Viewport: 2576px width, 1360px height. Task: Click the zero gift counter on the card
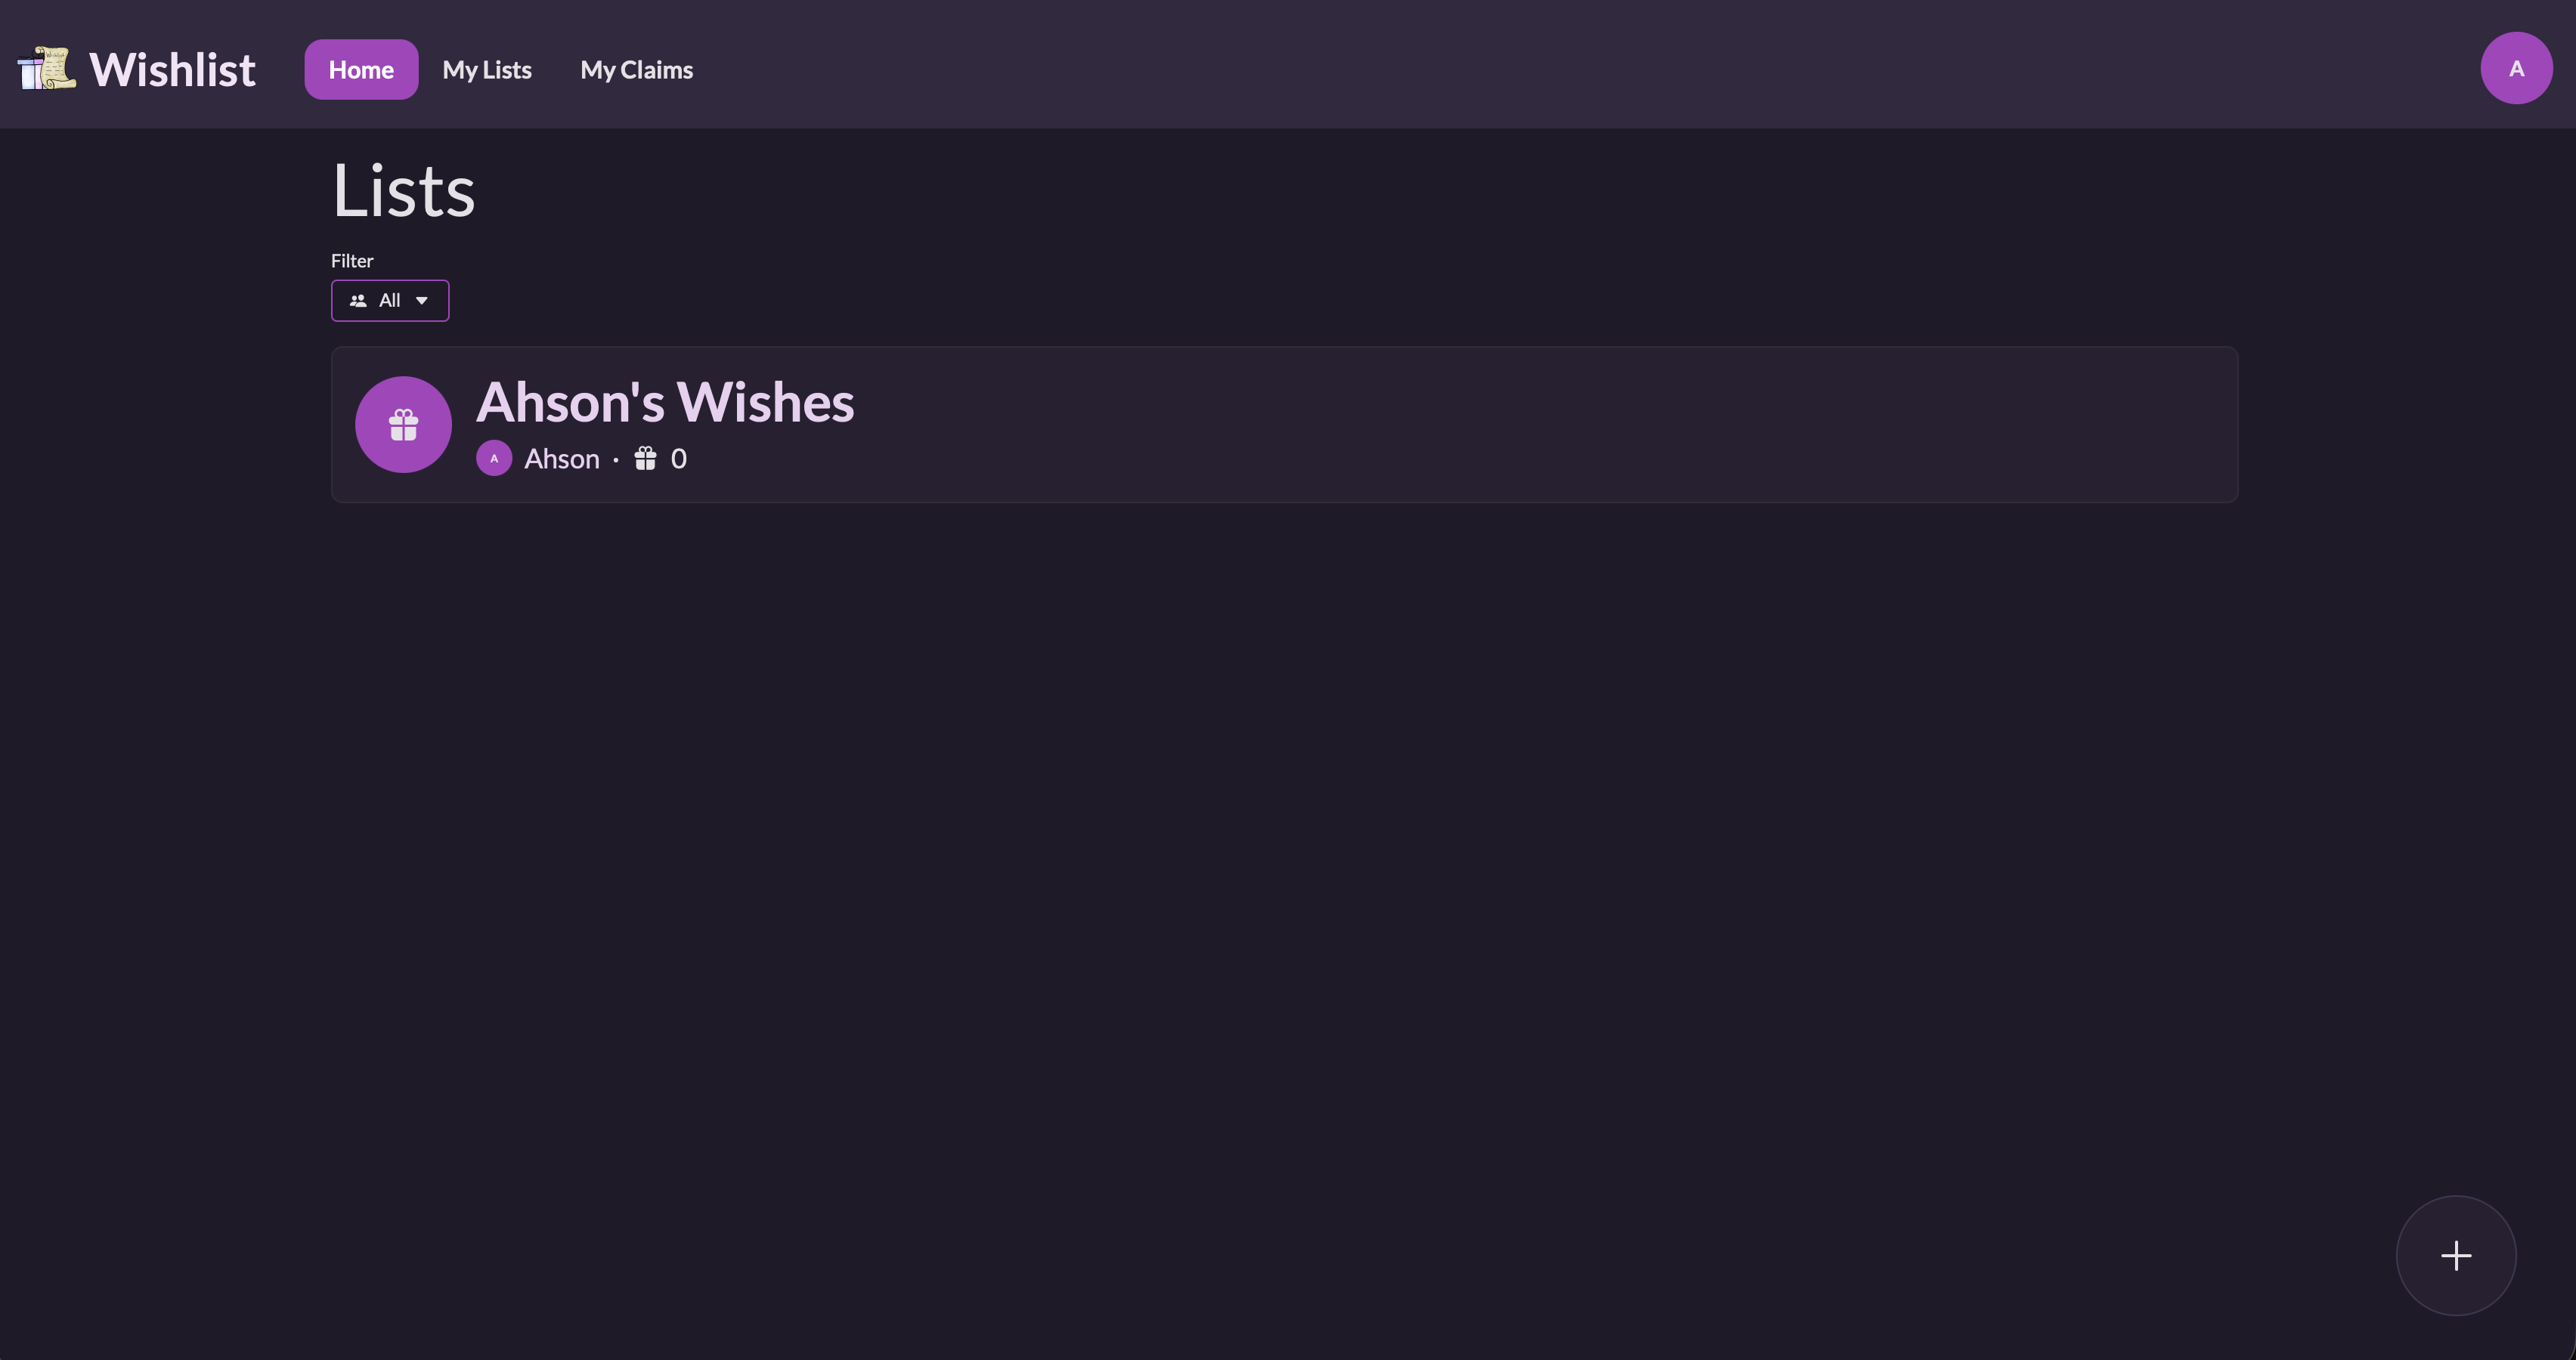[x=678, y=458]
